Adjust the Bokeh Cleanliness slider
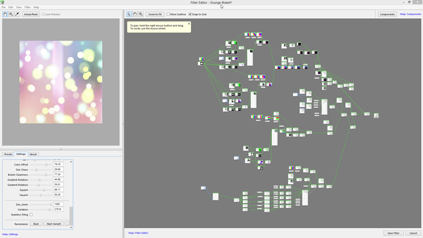 tap(46, 175)
